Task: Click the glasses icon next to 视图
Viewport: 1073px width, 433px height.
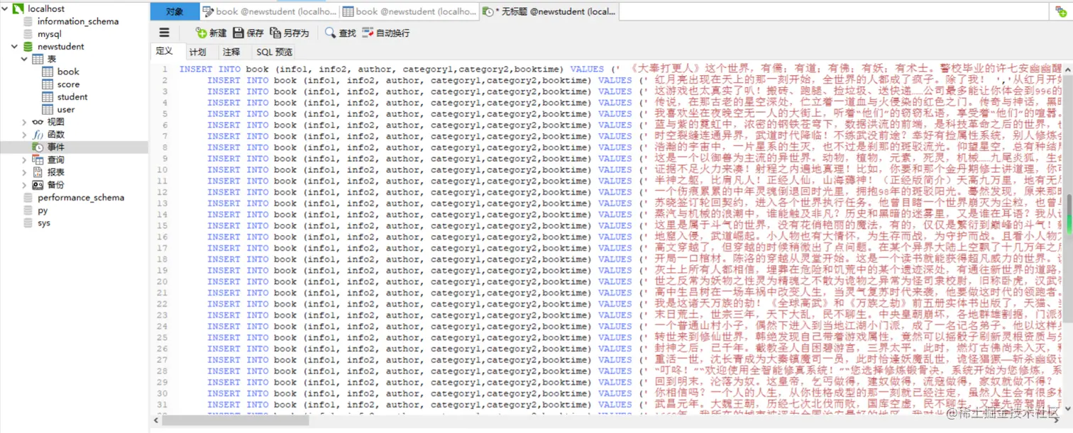Action: pos(38,122)
